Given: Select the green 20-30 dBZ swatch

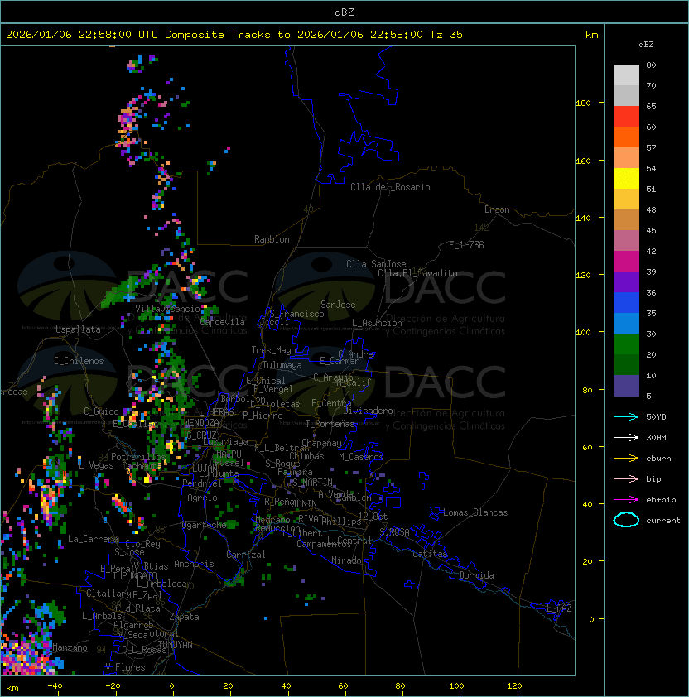Looking at the screenshot, I should click(x=626, y=344).
